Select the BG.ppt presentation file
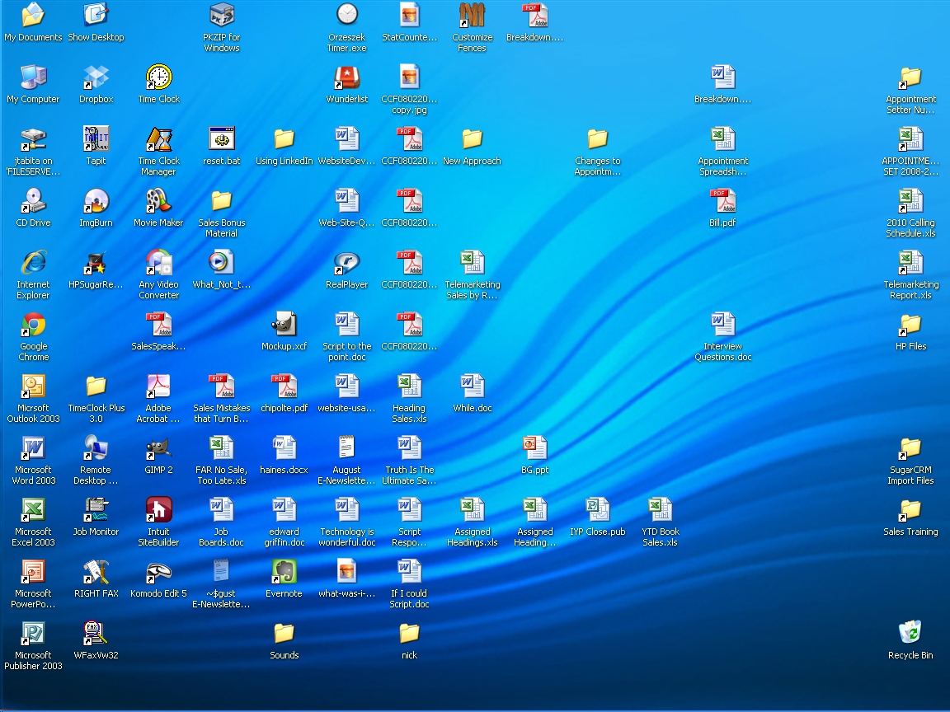This screenshot has width=950, height=712. 534,448
